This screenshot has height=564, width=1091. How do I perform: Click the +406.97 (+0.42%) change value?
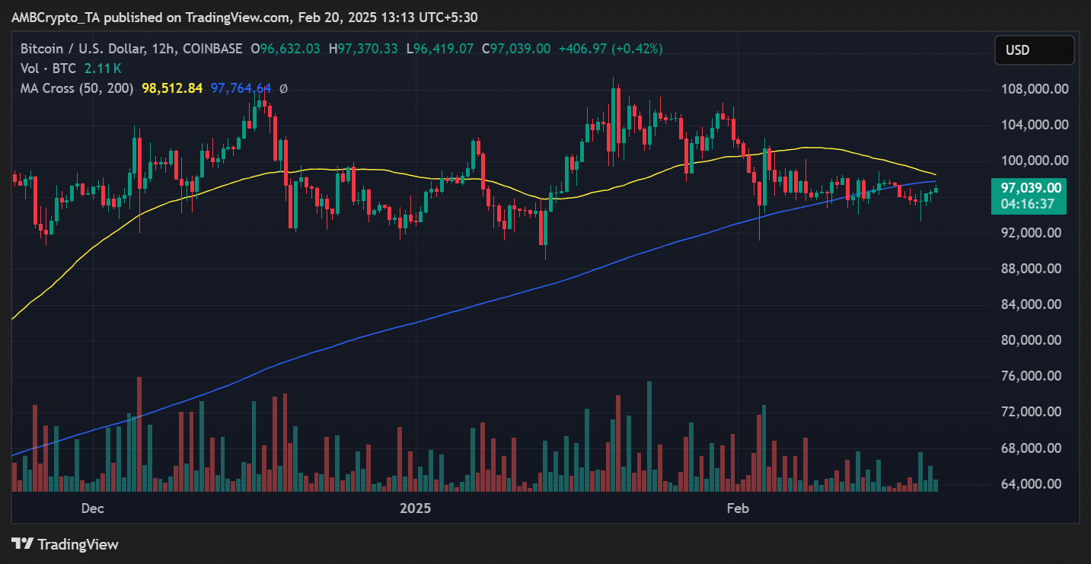coord(611,49)
